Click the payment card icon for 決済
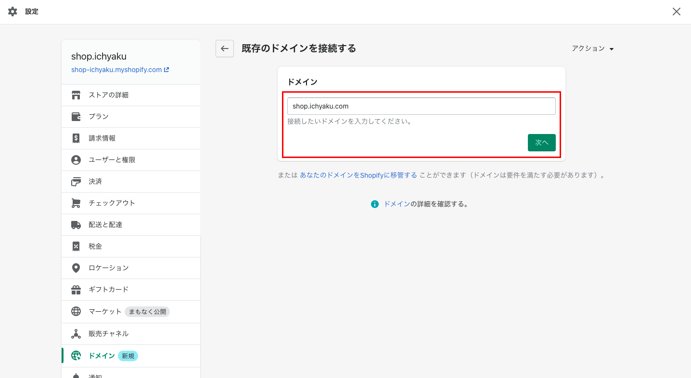Screen dimensions: 691x378 coord(76,182)
